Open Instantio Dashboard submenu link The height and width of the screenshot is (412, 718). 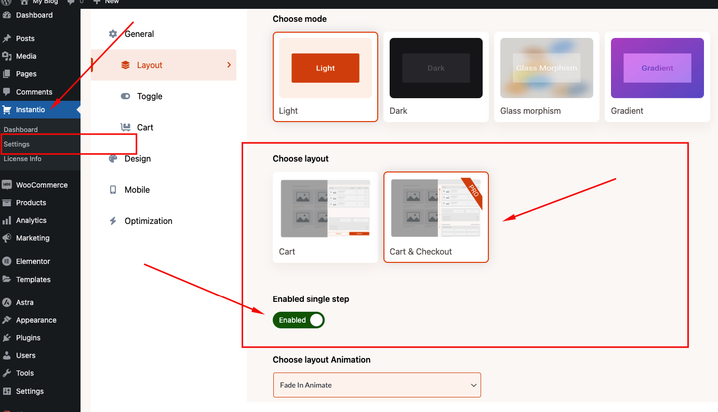21,129
